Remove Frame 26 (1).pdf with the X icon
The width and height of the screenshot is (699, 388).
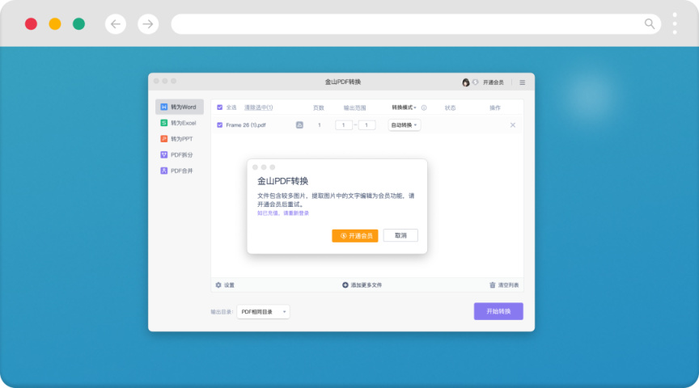[x=513, y=125]
